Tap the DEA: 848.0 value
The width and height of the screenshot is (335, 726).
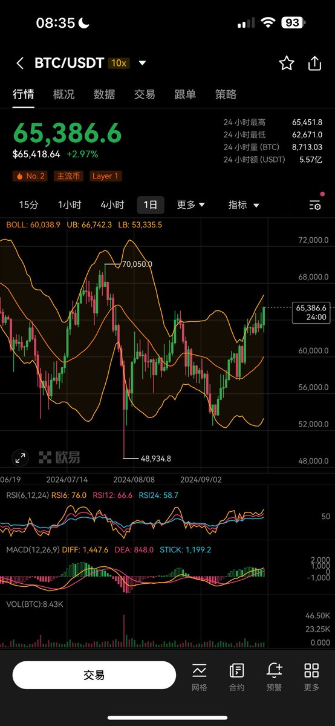(134, 550)
